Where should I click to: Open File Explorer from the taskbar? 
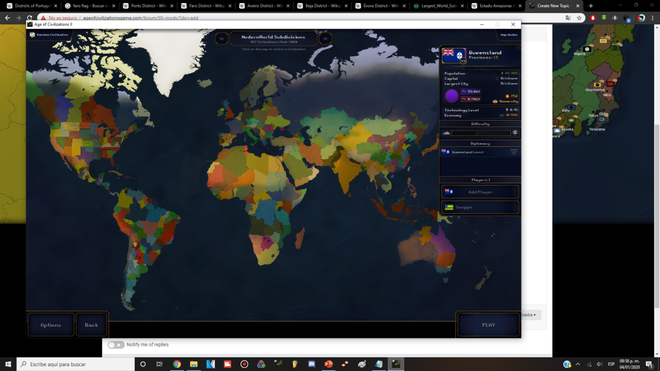(x=194, y=364)
